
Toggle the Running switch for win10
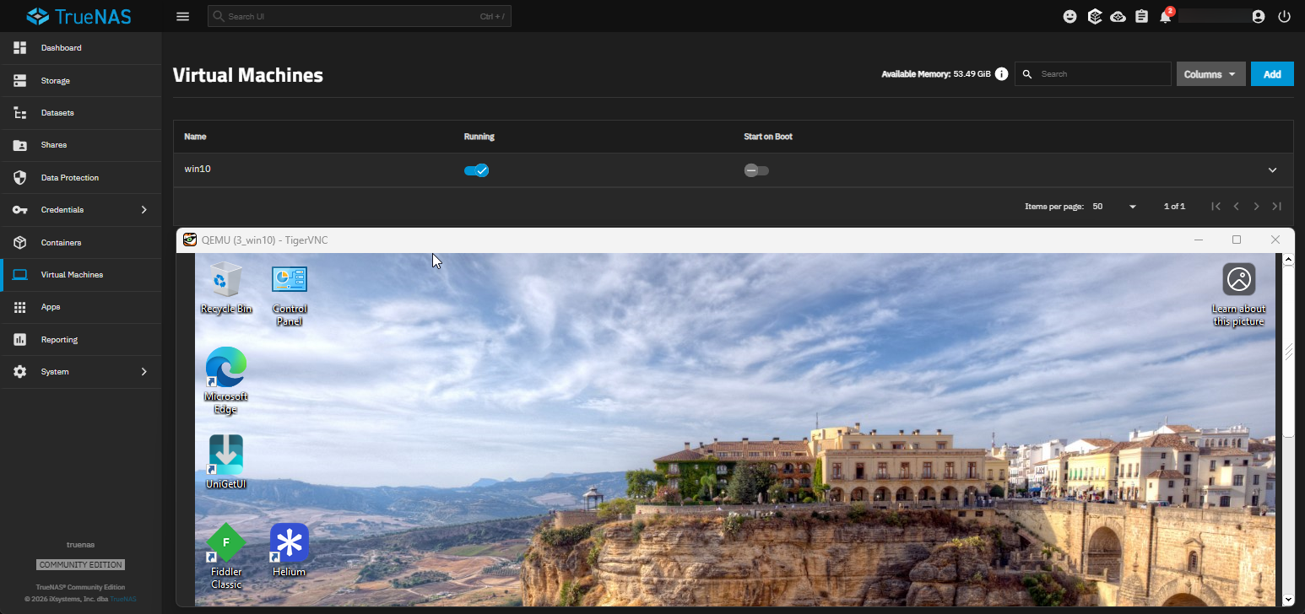pos(476,170)
